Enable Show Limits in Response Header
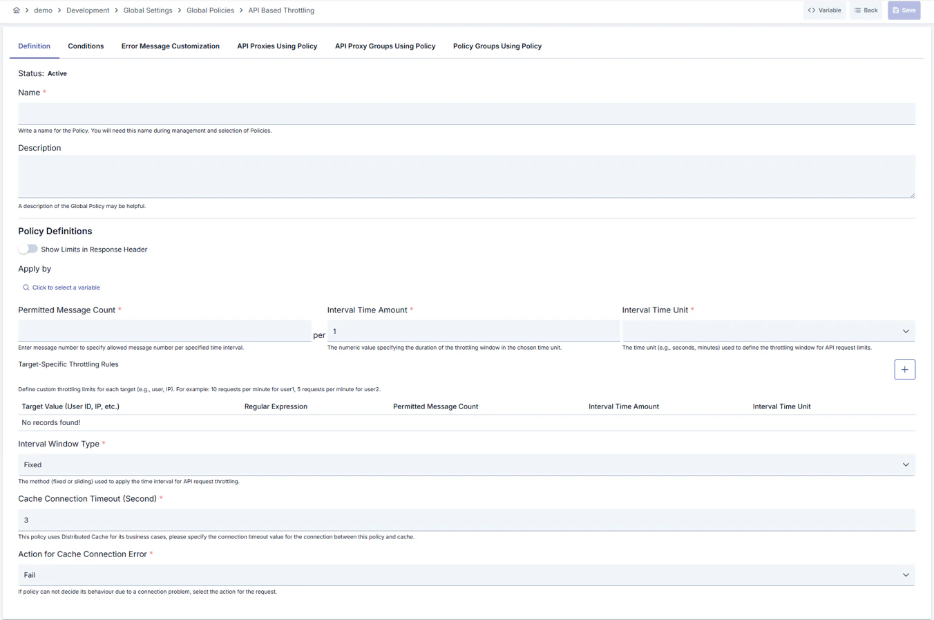Viewport: 934px width, 620px height. click(x=28, y=248)
